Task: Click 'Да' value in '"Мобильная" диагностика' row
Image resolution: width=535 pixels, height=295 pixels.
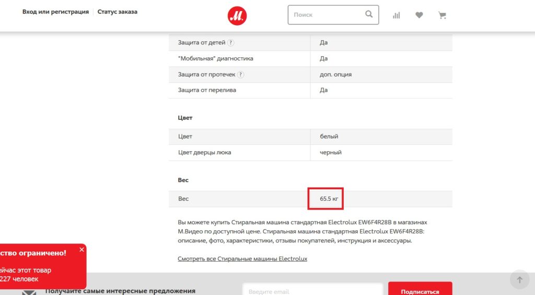Action: [323, 58]
